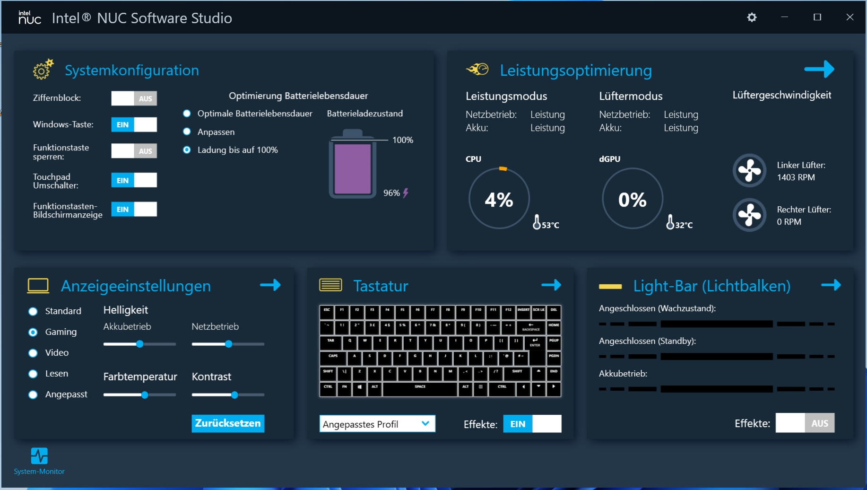This screenshot has width=867, height=490.
Task: Select Lesen display mode
Action: [33, 374]
